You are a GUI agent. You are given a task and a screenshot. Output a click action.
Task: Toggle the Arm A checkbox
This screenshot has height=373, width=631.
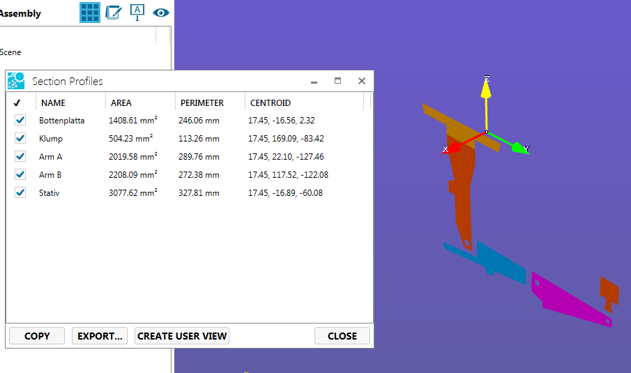click(20, 157)
